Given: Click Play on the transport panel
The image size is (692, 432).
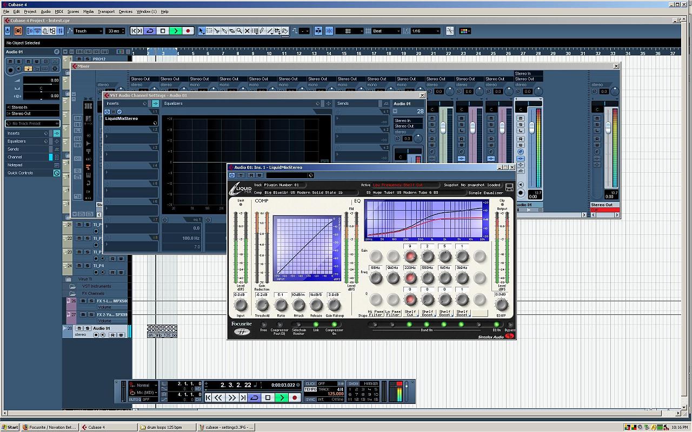Looking at the screenshot, I should [x=281, y=397].
